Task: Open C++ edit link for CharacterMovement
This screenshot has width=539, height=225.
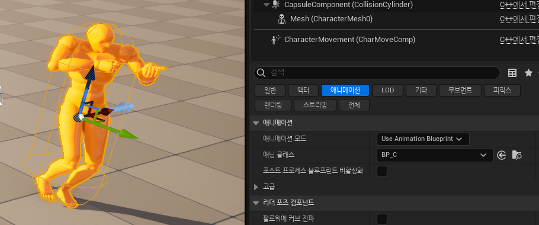Action: point(519,40)
